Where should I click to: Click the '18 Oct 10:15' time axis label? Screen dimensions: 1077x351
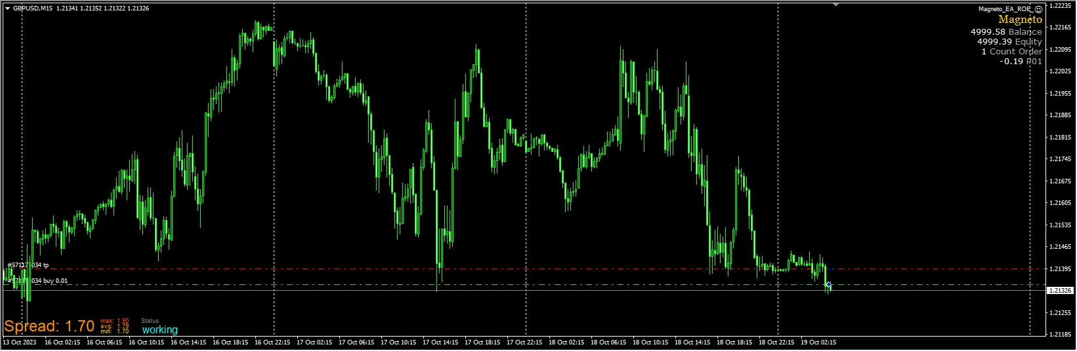tap(650, 342)
